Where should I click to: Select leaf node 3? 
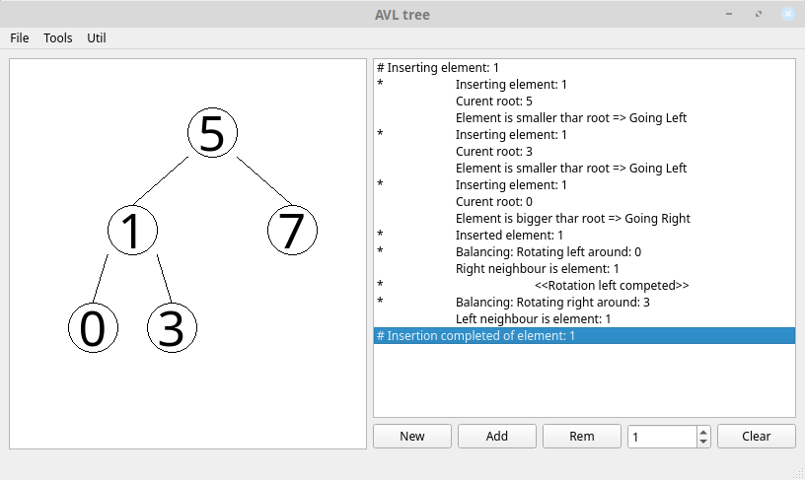(x=172, y=328)
